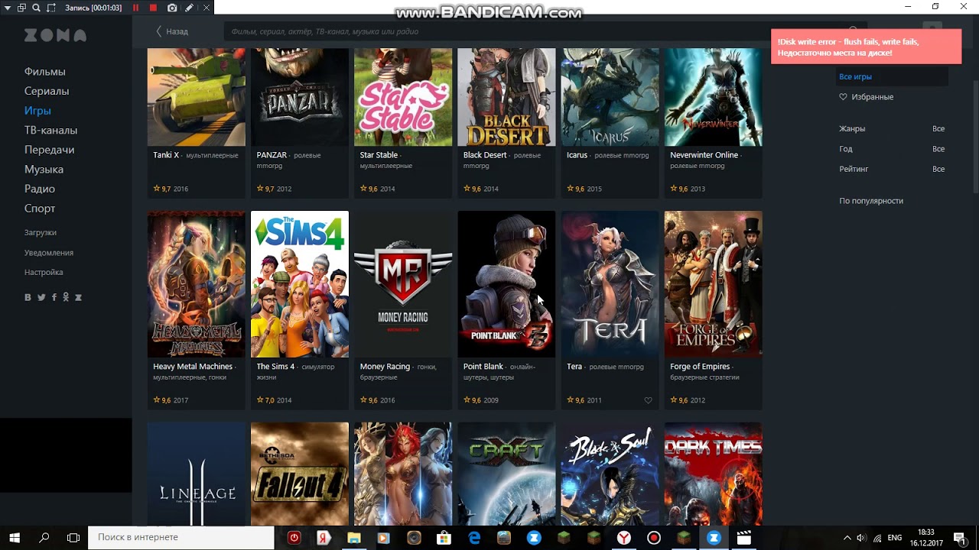The height and width of the screenshot is (550, 979).
Task: Click the Forge of Empires title text
Action: [x=700, y=367]
